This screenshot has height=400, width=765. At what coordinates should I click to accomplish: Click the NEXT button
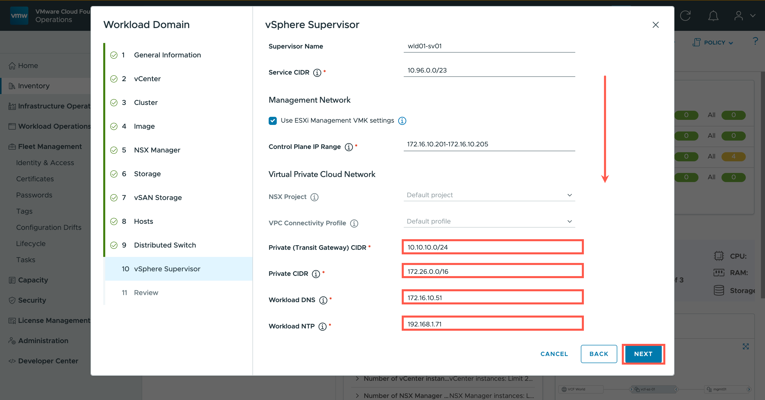643,354
